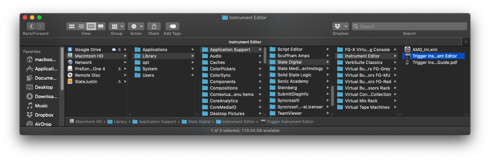Switch to gallery view
The height and width of the screenshot is (161, 490).
point(101,26)
